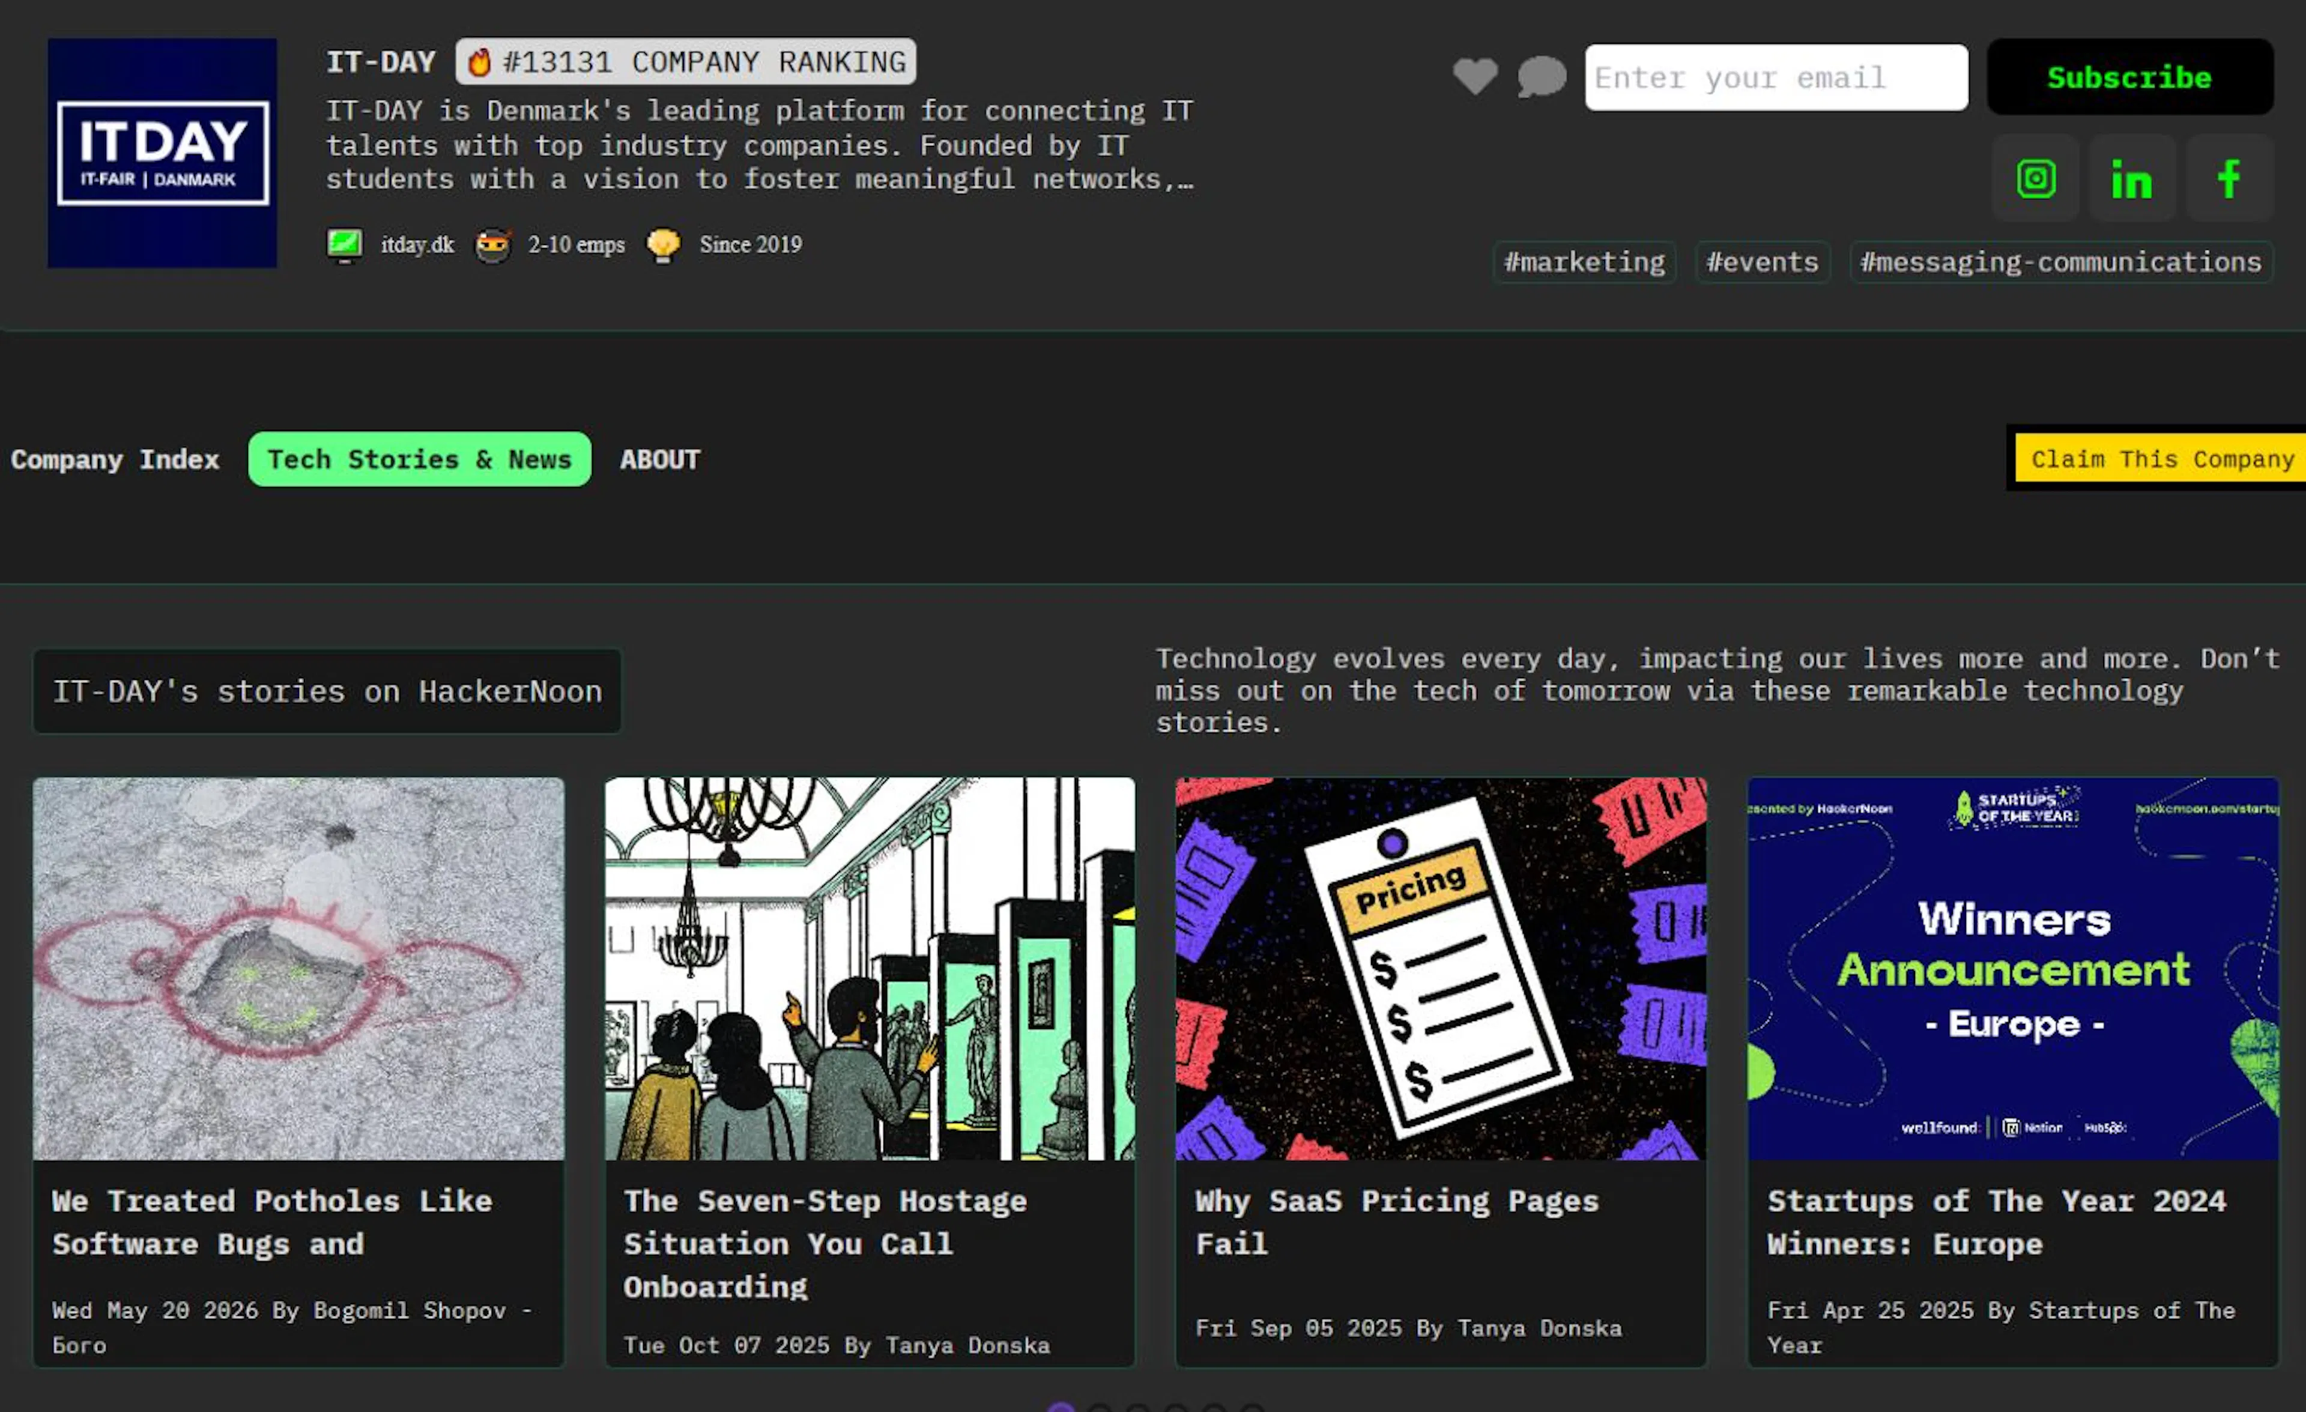Click the 'Since 2019' text
Viewport: 2306px width, 1412px height.
(x=751, y=245)
